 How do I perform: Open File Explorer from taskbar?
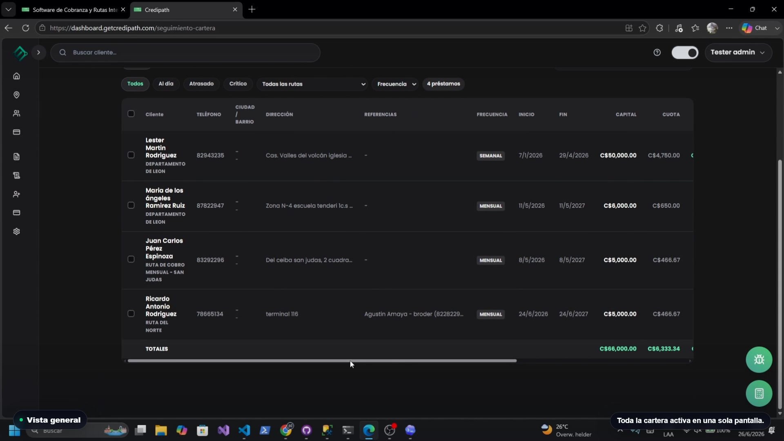(161, 430)
